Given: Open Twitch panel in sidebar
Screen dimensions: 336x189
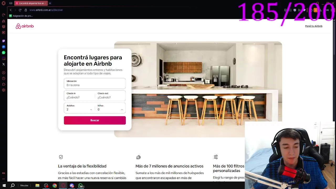Looking at the screenshot, I should [4, 41].
